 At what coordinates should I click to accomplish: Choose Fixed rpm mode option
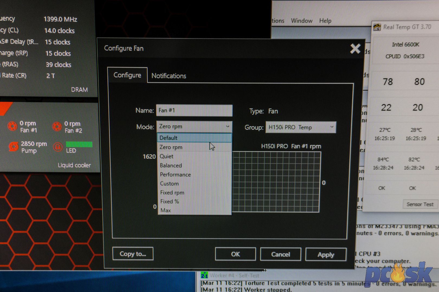point(194,193)
